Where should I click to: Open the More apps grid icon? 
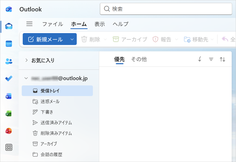click(x=9, y=147)
